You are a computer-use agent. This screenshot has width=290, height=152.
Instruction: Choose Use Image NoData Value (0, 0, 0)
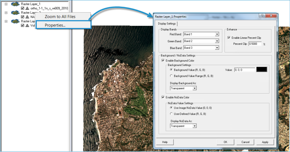[171, 108]
